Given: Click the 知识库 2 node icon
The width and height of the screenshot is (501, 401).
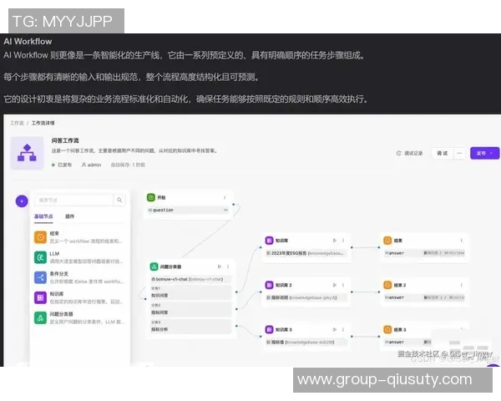Looking at the screenshot, I should 270,285.
